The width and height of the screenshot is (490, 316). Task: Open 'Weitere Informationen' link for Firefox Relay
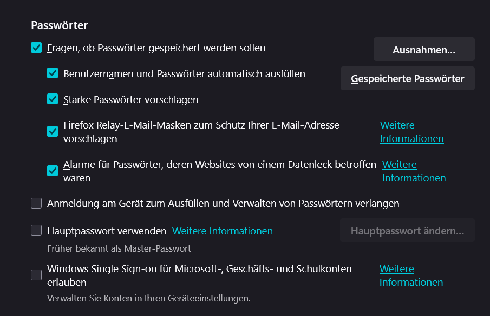coord(411,132)
